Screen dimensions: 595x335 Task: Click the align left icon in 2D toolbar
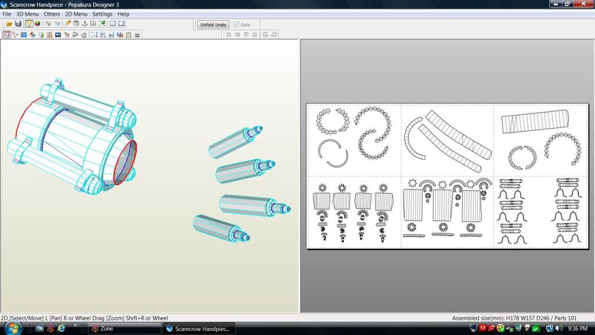pyautogui.click(x=228, y=34)
